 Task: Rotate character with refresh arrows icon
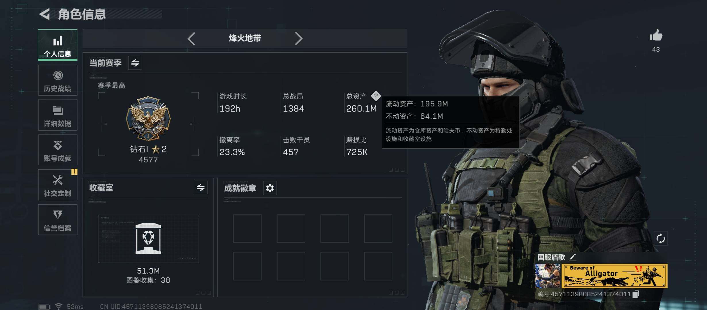[x=660, y=239]
